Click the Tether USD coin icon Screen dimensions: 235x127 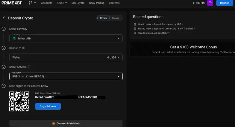point(14,39)
